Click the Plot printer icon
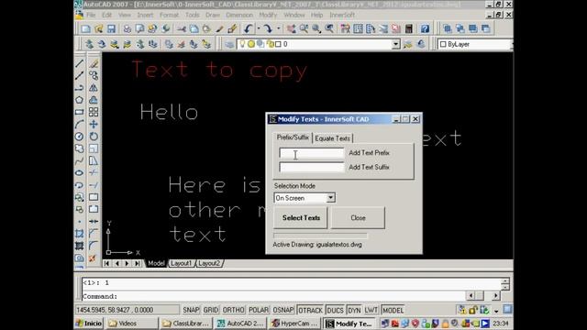Image resolution: width=587 pixels, height=330 pixels. coord(127,28)
